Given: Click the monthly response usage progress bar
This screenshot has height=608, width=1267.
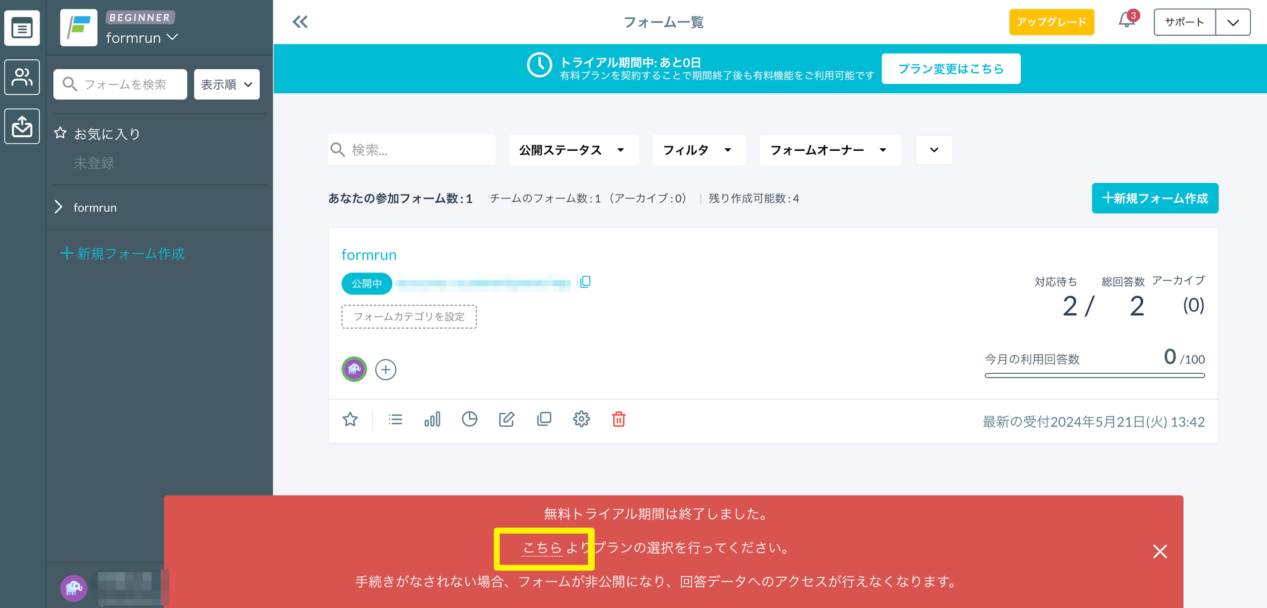Looking at the screenshot, I should click(x=1095, y=375).
